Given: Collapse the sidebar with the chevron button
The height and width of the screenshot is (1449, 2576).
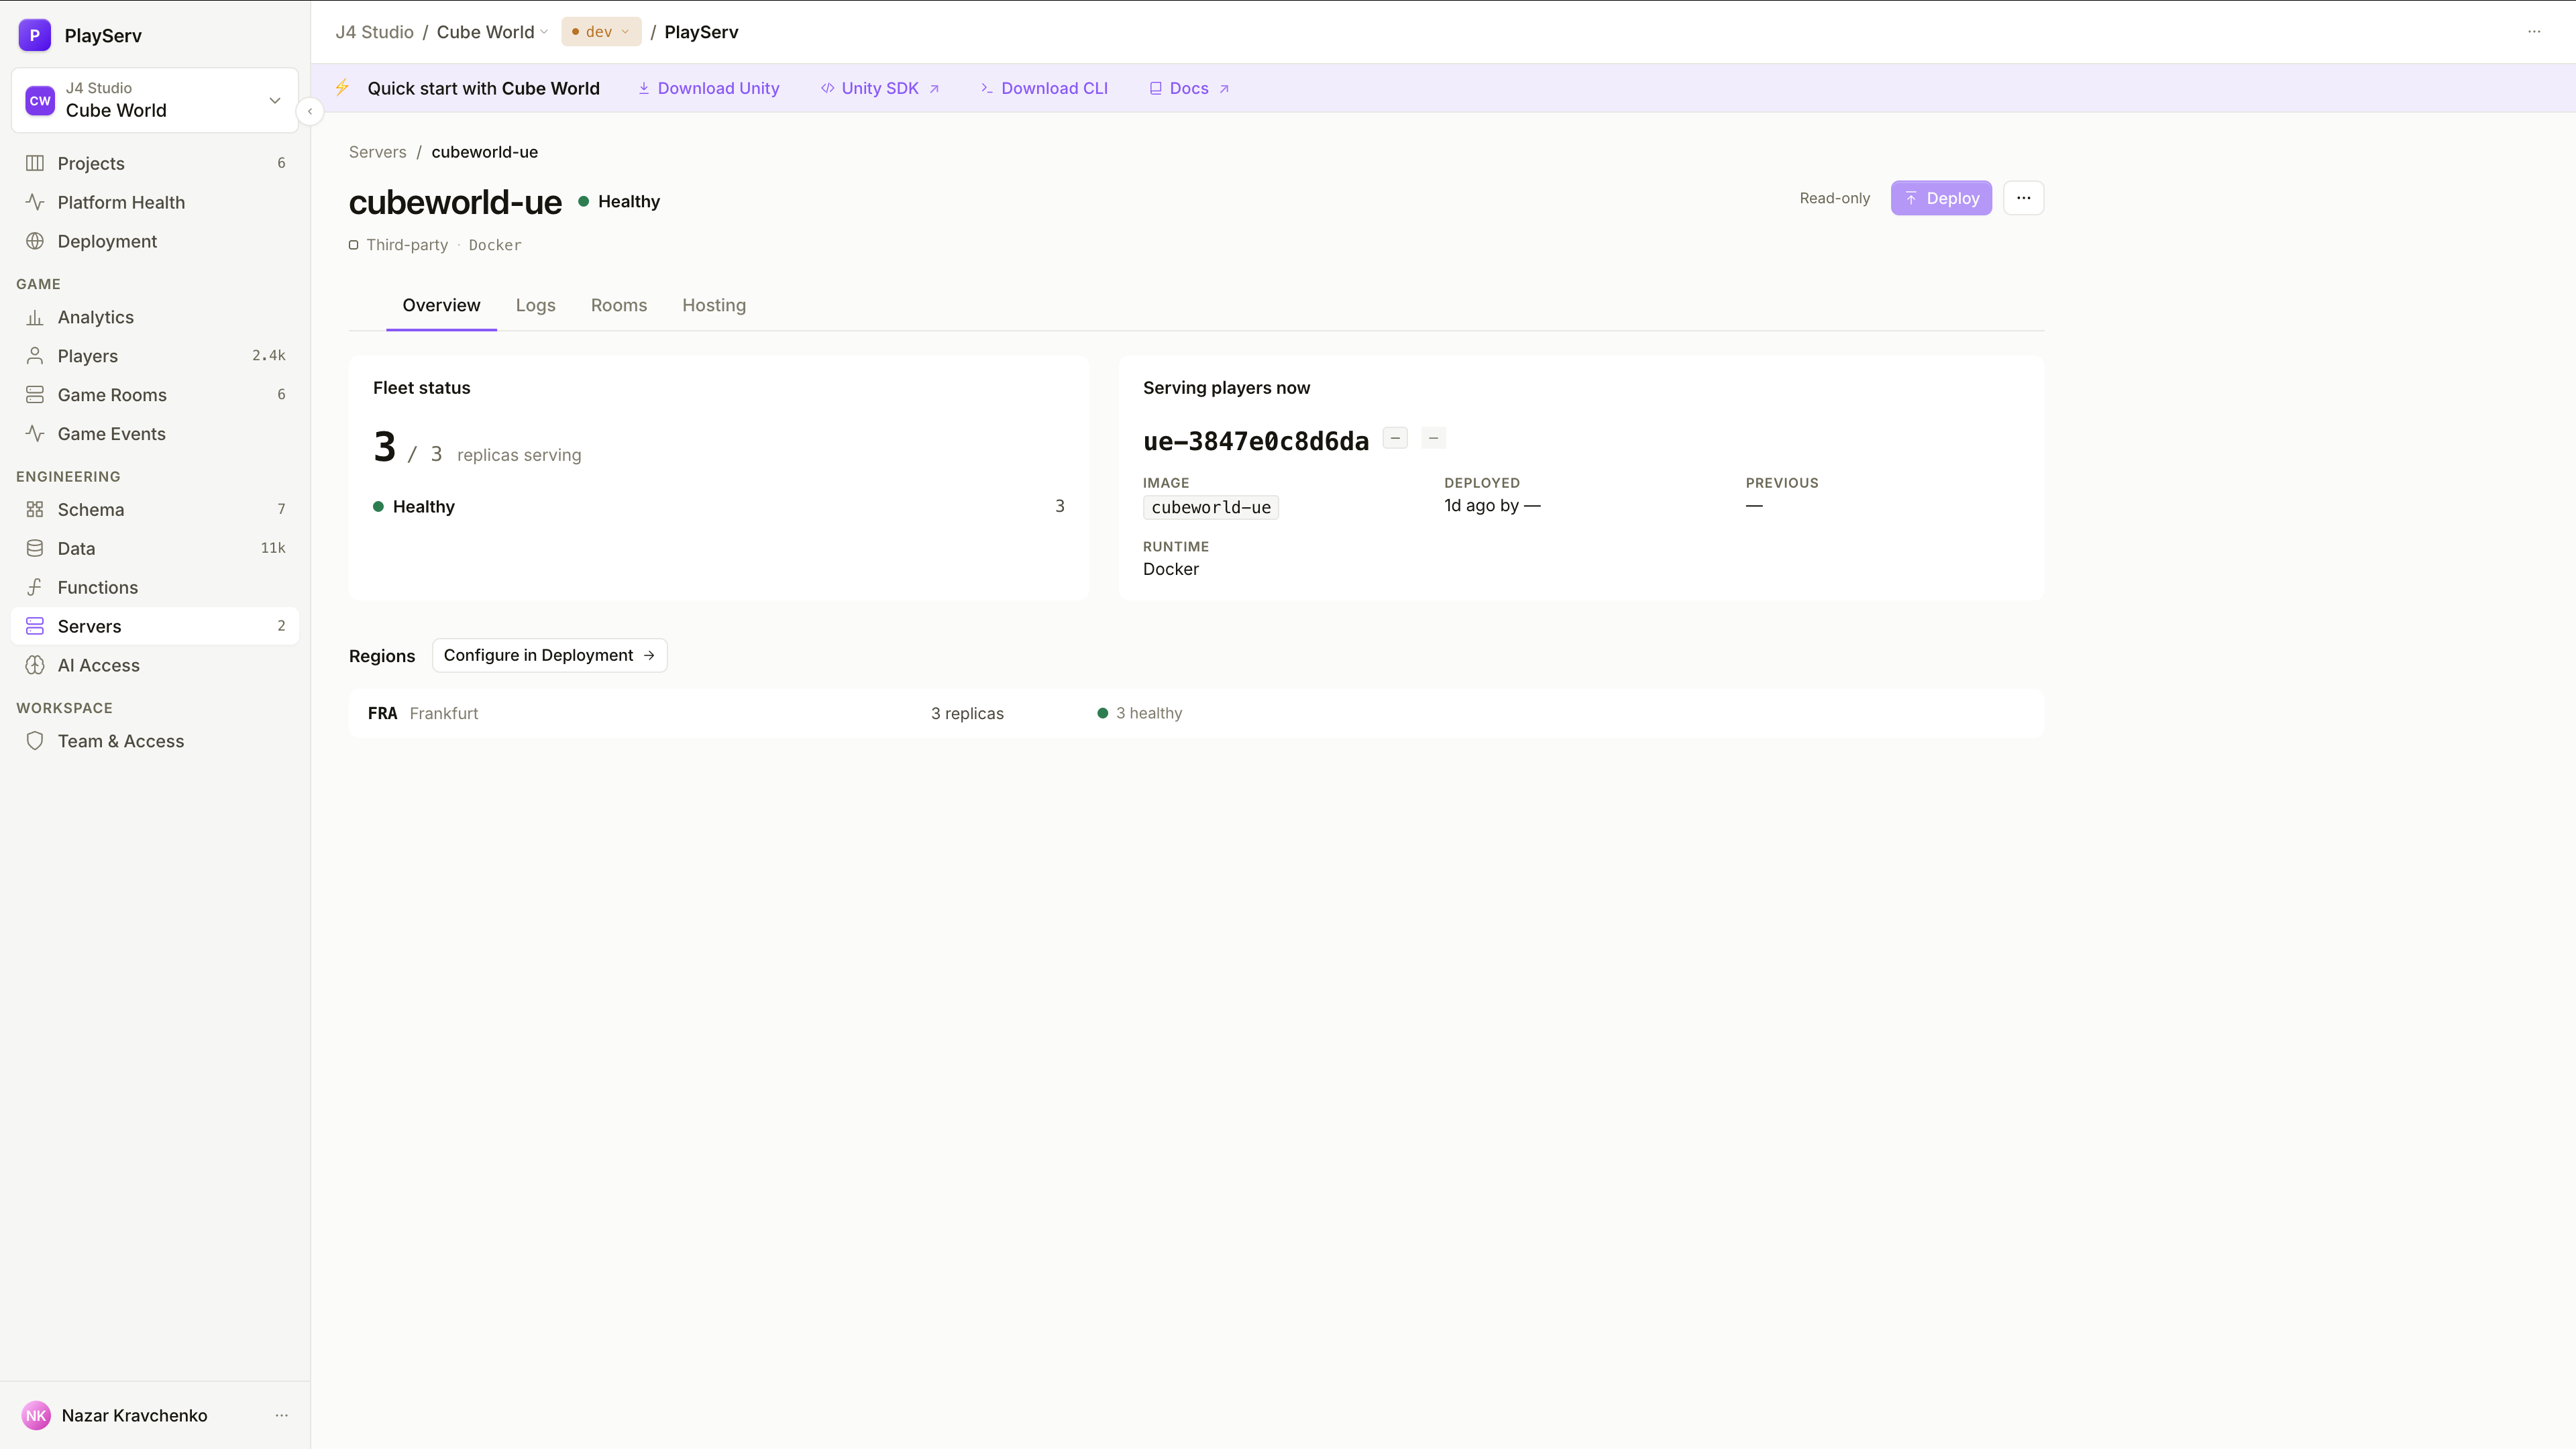Looking at the screenshot, I should click(x=310, y=111).
